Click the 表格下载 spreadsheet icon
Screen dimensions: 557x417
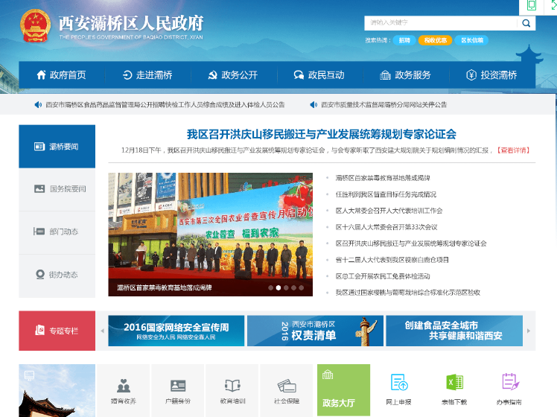(454, 383)
